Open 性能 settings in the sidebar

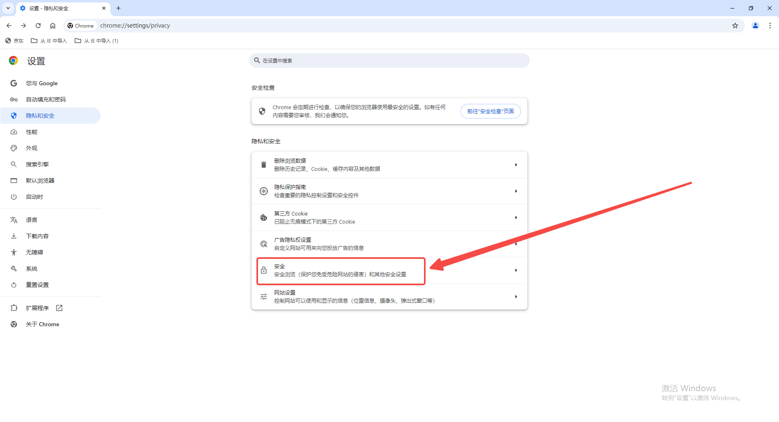pos(50,132)
